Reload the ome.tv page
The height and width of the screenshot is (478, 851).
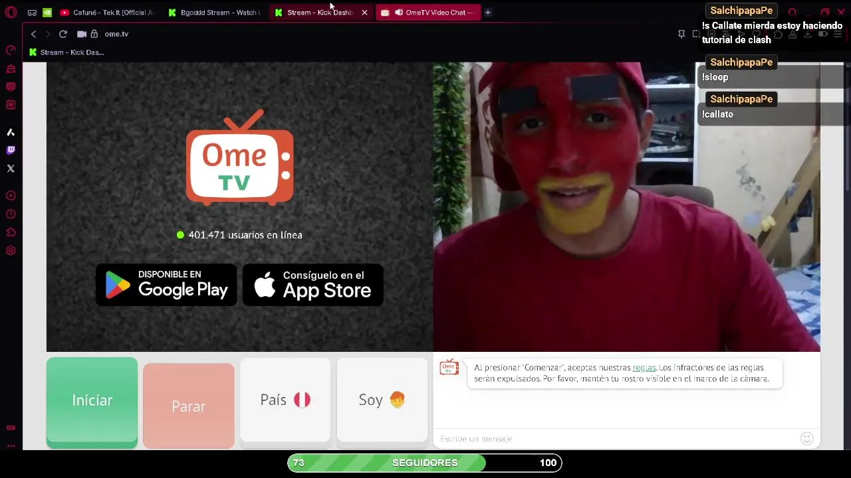(62, 34)
